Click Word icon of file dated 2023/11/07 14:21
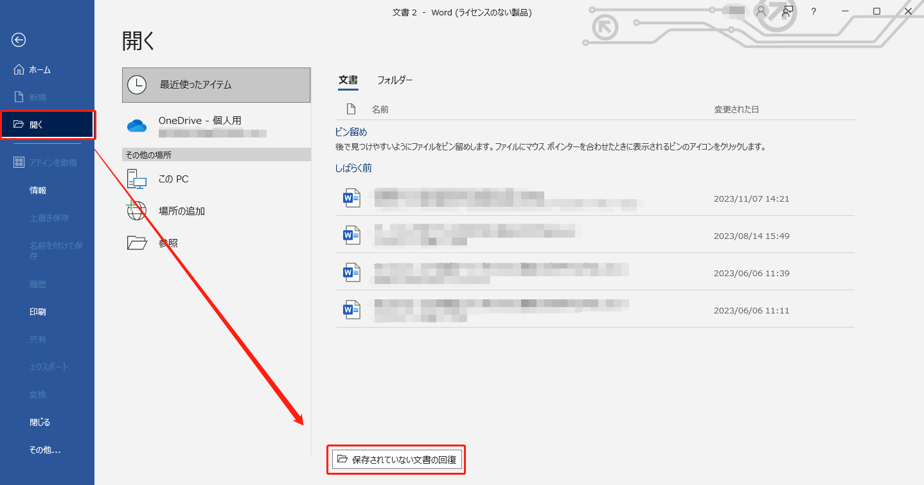 pos(351,198)
